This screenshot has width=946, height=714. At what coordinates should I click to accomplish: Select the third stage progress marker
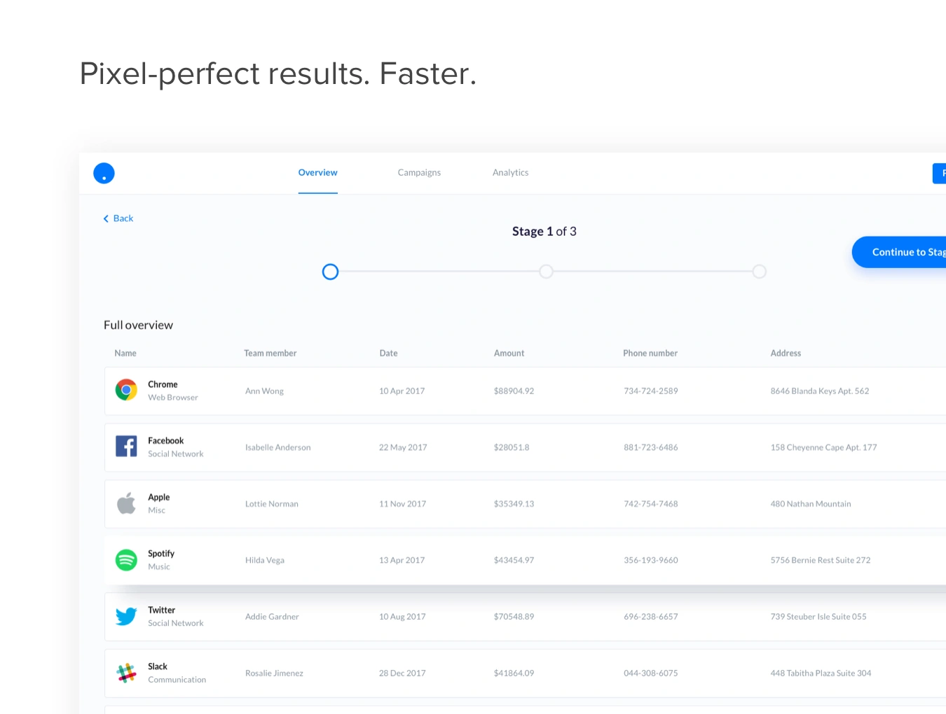759,272
